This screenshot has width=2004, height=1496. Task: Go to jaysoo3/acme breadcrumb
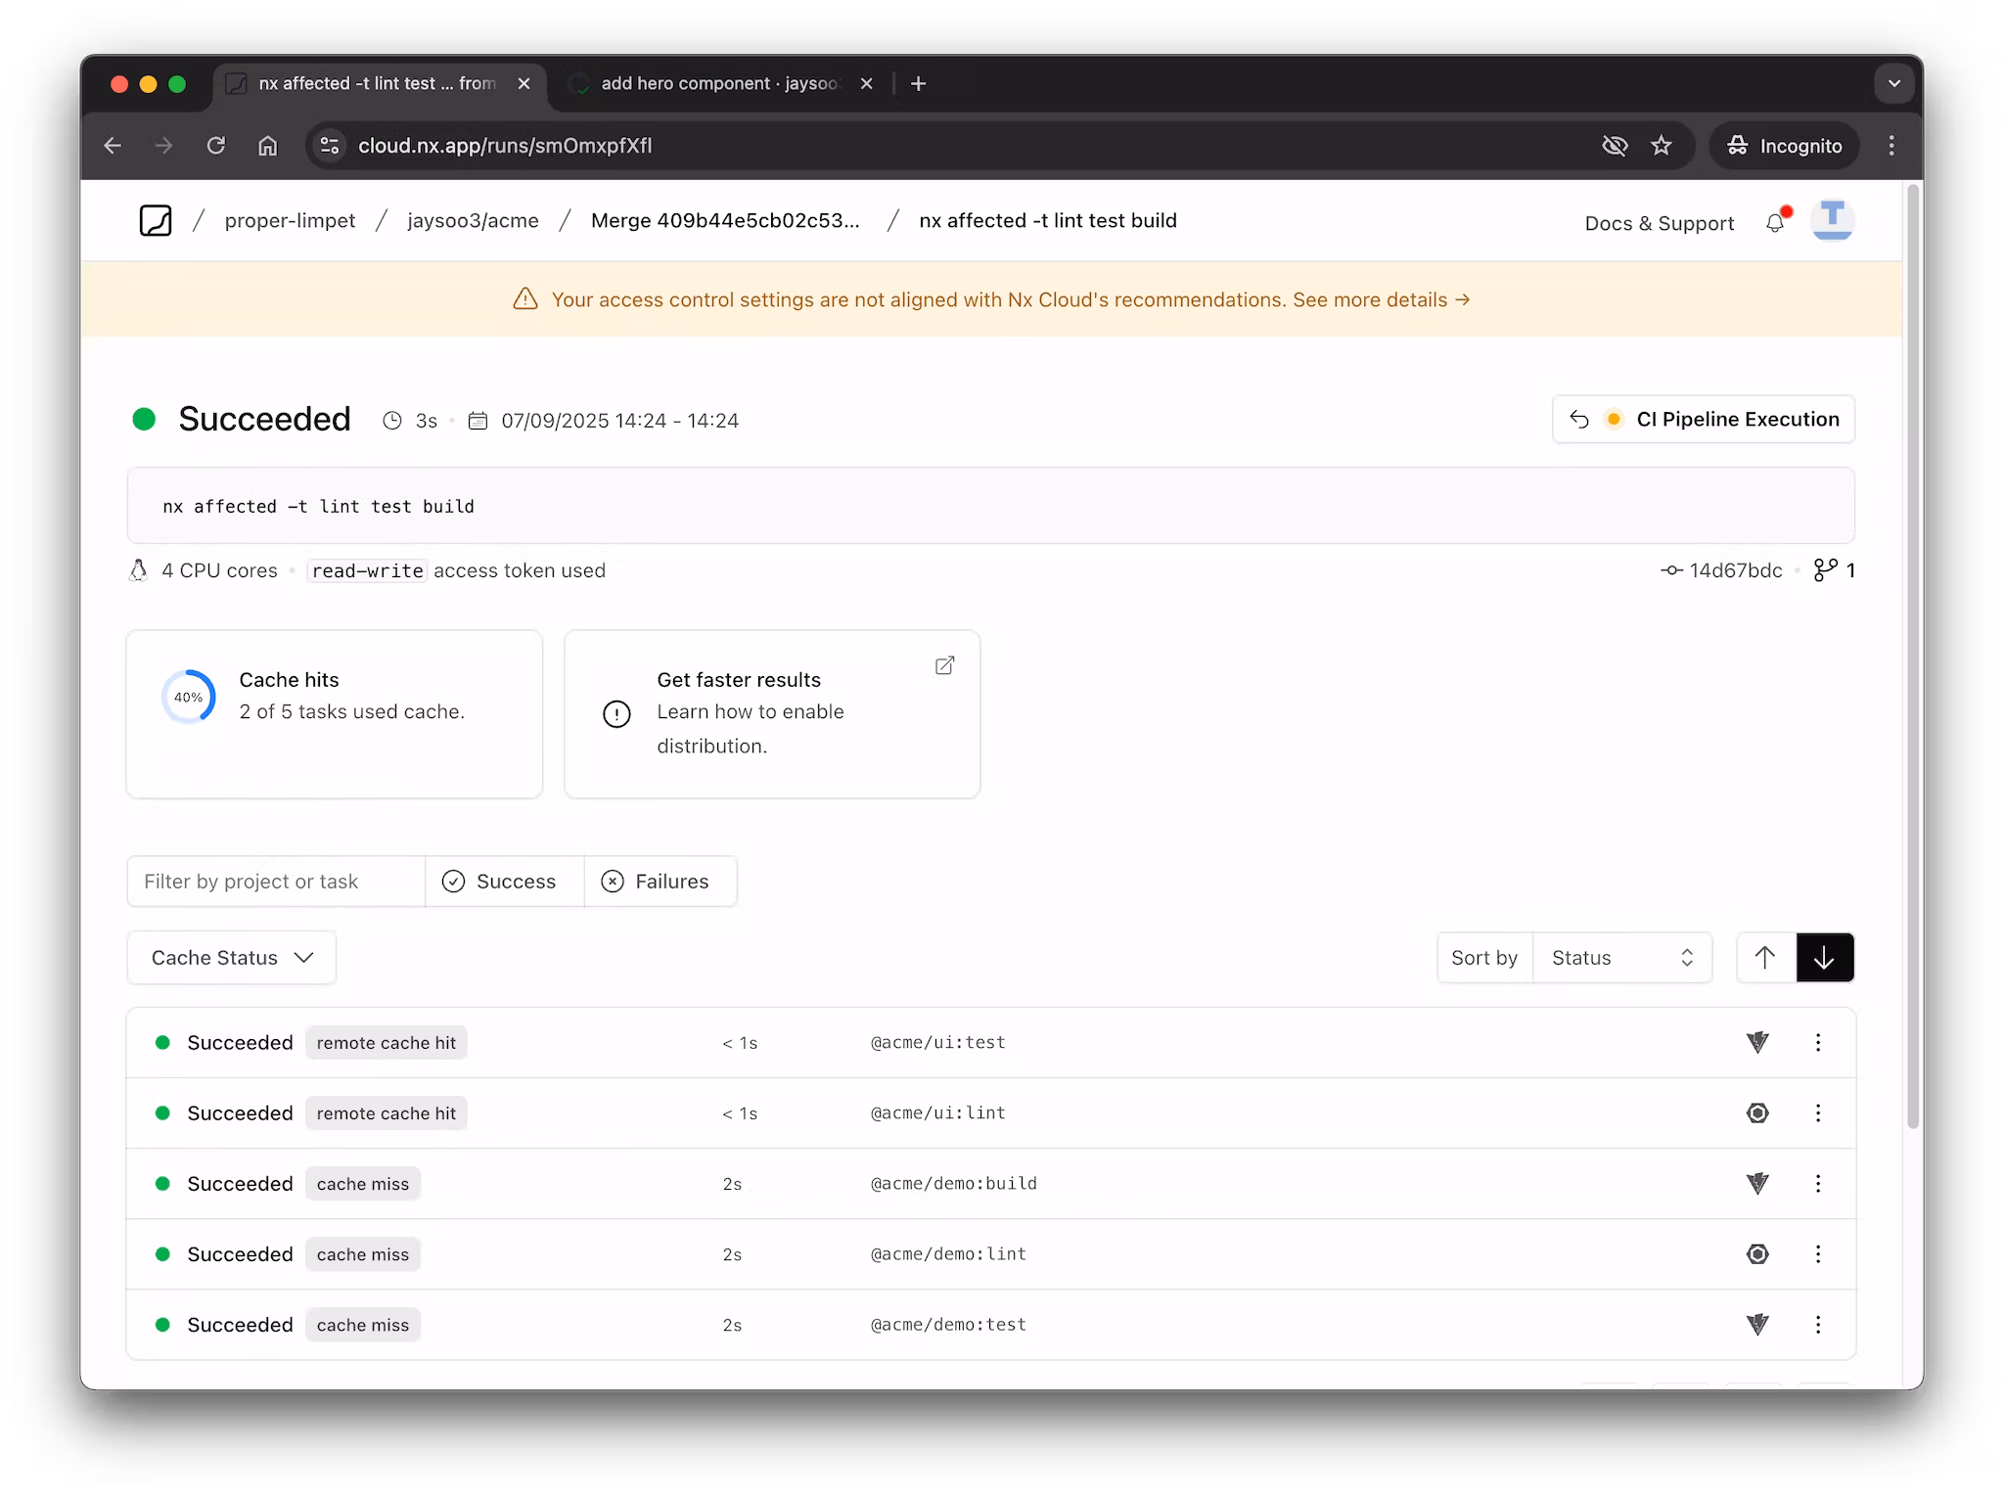(473, 221)
